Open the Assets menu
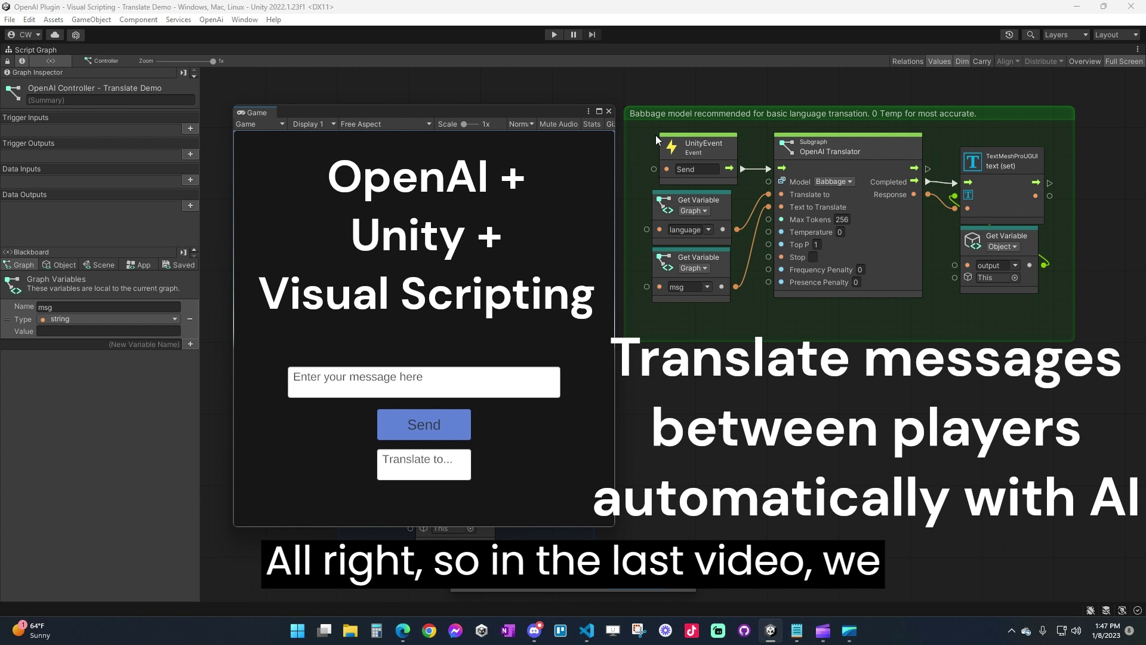This screenshot has height=645, width=1146. pos(53,20)
